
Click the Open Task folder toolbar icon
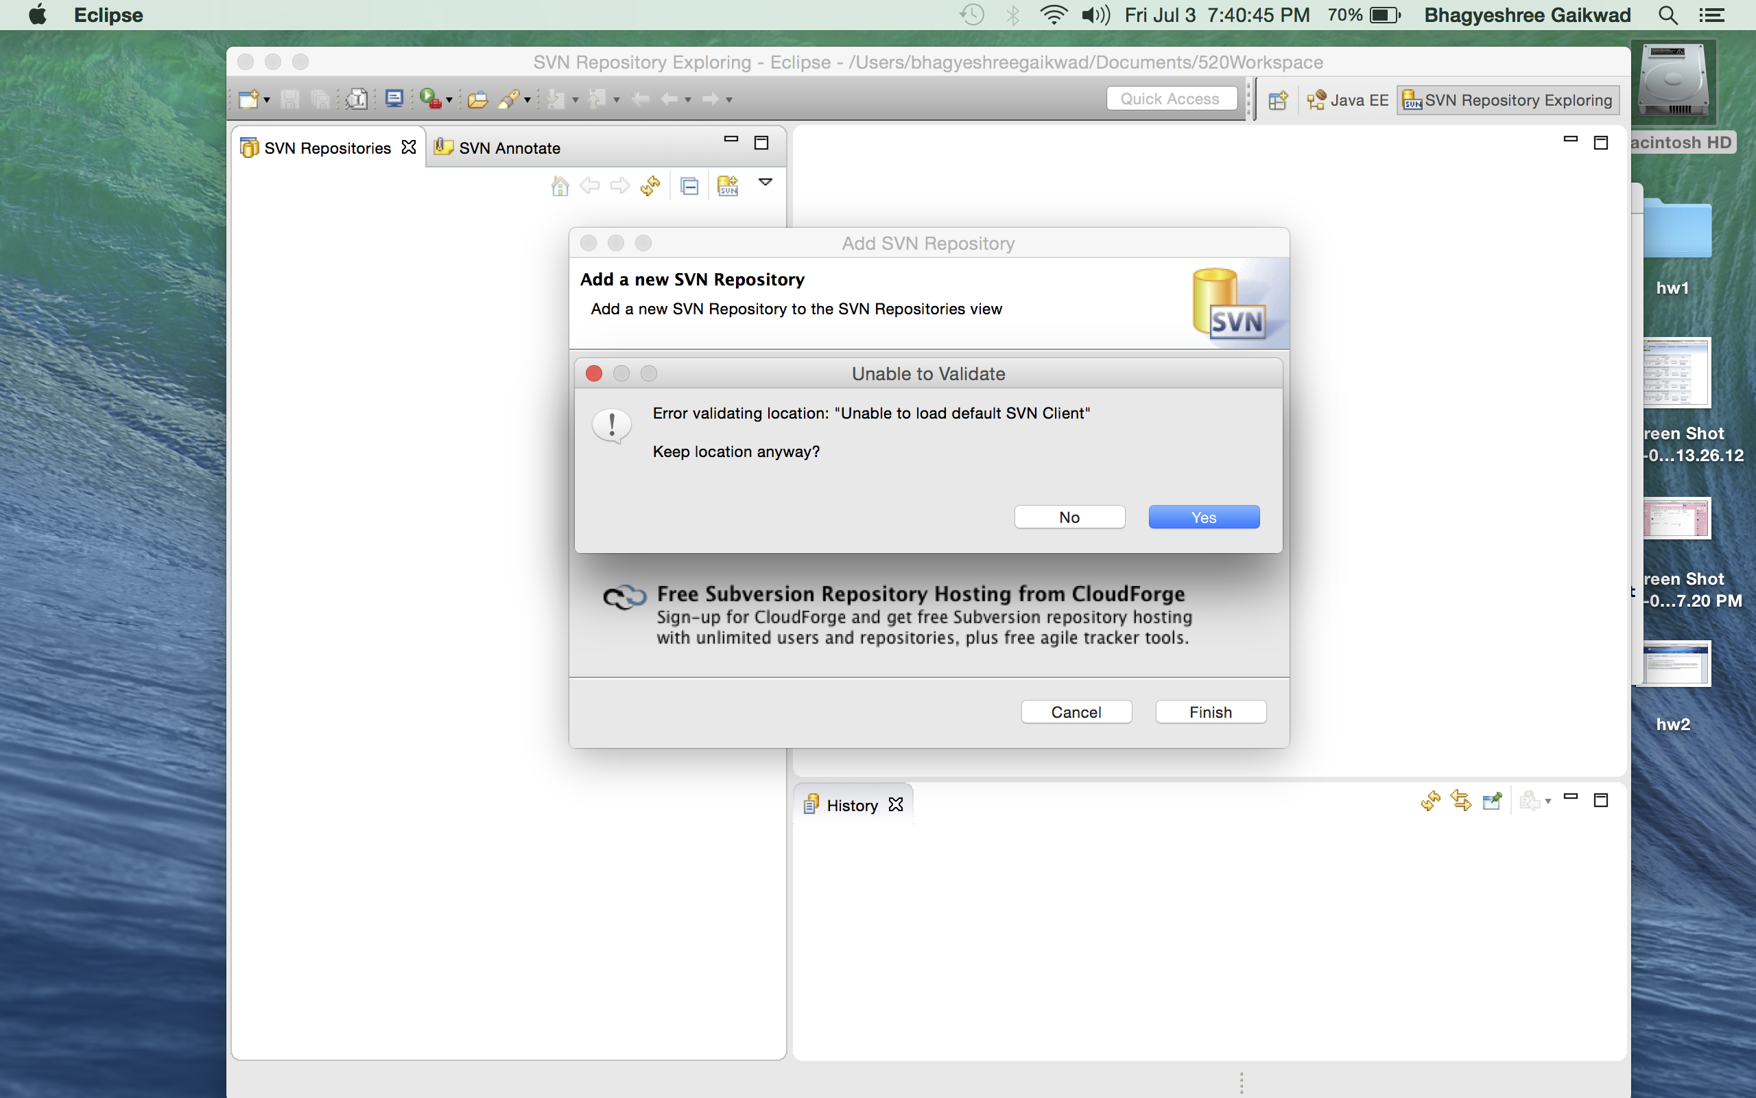point(477,100)
